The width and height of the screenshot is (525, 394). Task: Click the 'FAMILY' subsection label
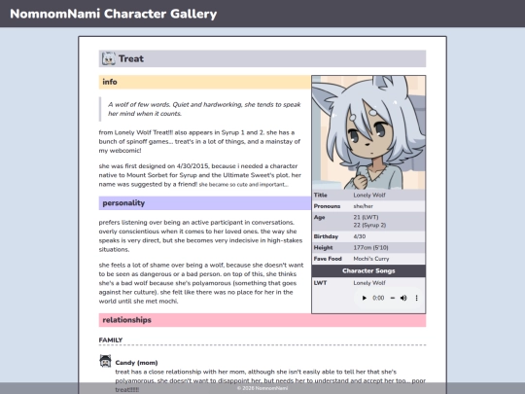tap(111, 340)
